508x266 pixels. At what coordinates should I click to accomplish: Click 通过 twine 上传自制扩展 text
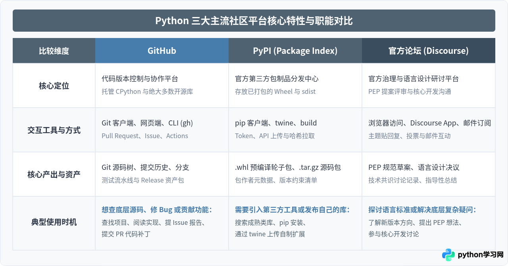(x=270, y=234)
